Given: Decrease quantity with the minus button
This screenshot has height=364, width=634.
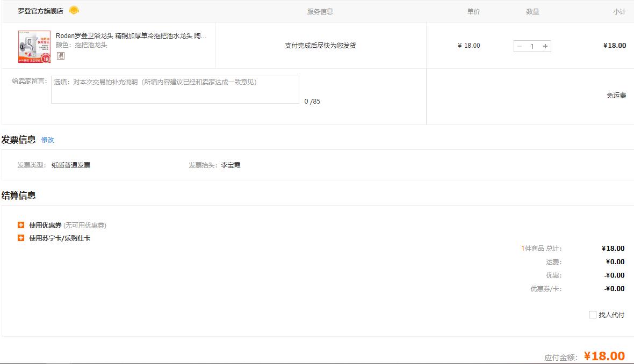Looking at the screenshot, I should click(520, 46).
